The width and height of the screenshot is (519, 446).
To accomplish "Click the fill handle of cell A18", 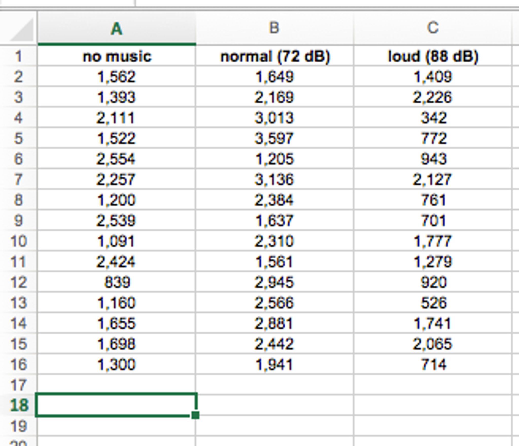I will click(195, 415).
